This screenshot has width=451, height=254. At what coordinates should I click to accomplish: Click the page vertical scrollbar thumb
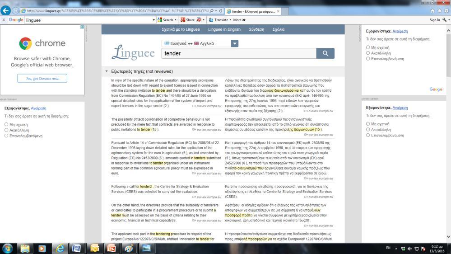pyautogui.click(x=448, y=55)
